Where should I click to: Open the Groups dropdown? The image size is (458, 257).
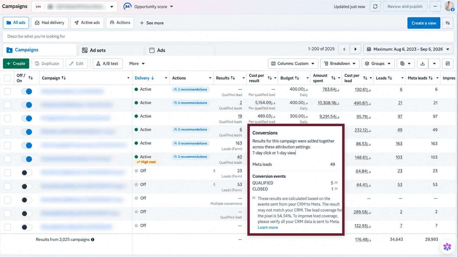point(378,63)
